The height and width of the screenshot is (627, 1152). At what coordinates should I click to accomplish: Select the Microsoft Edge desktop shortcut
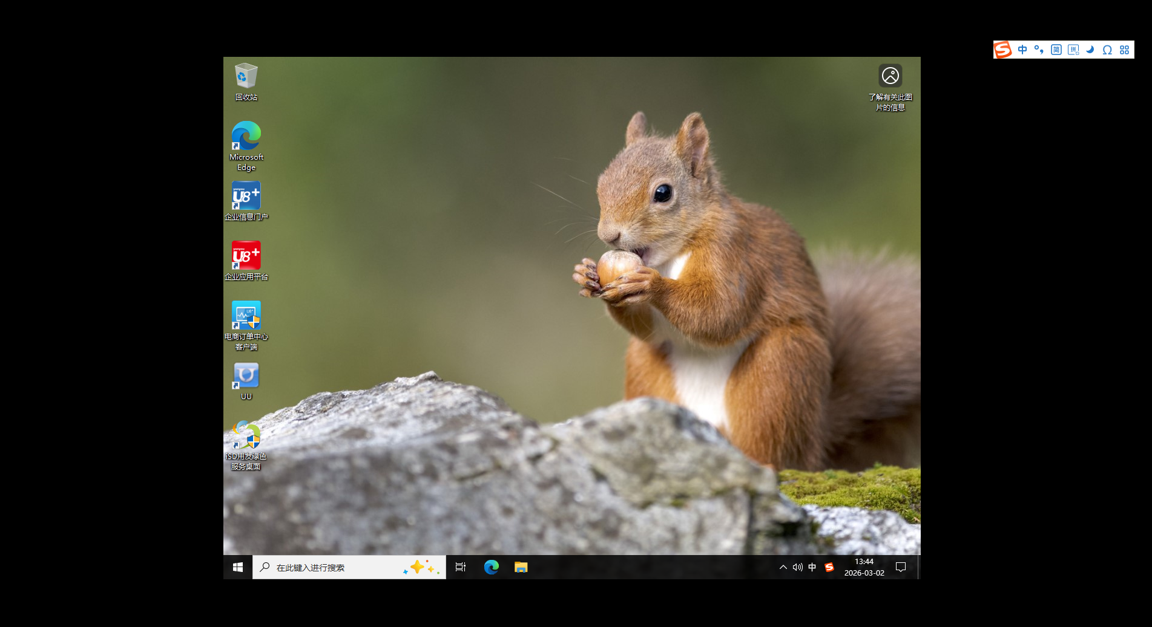(x=246, y=146)
